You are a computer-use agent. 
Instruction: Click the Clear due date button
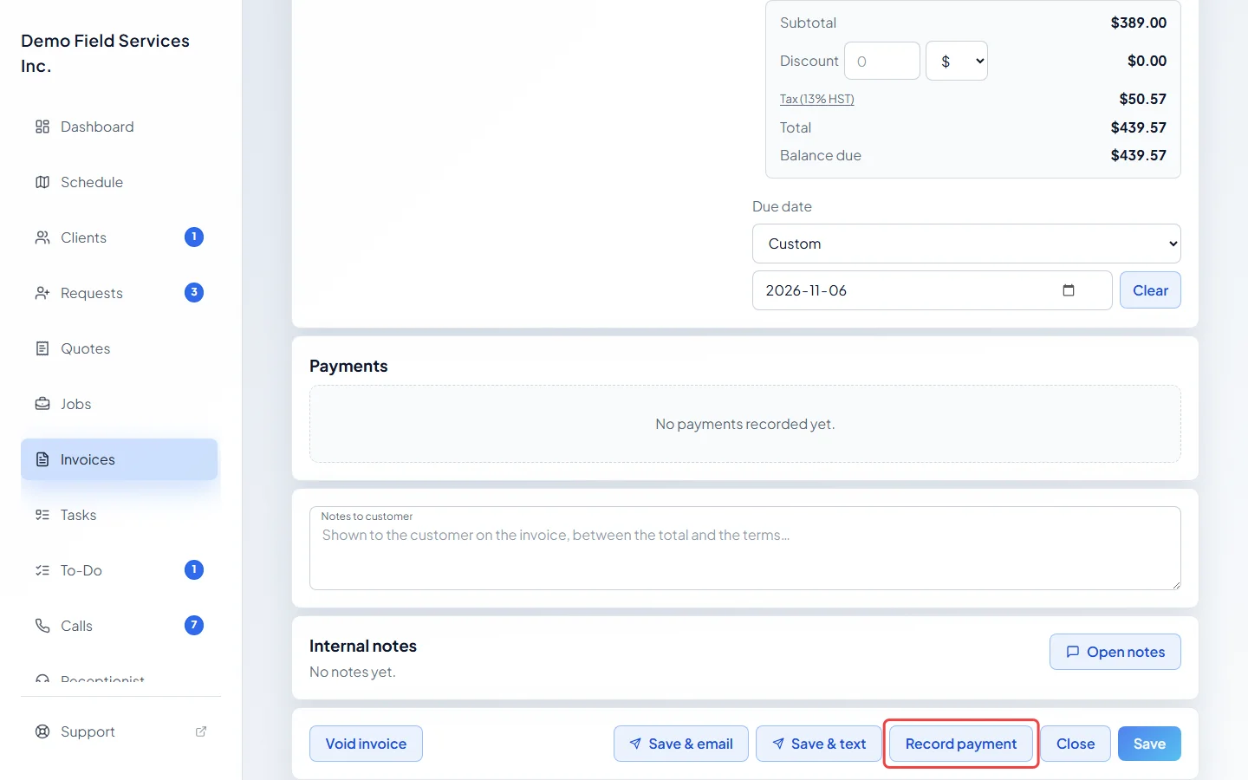(1150, 290)
